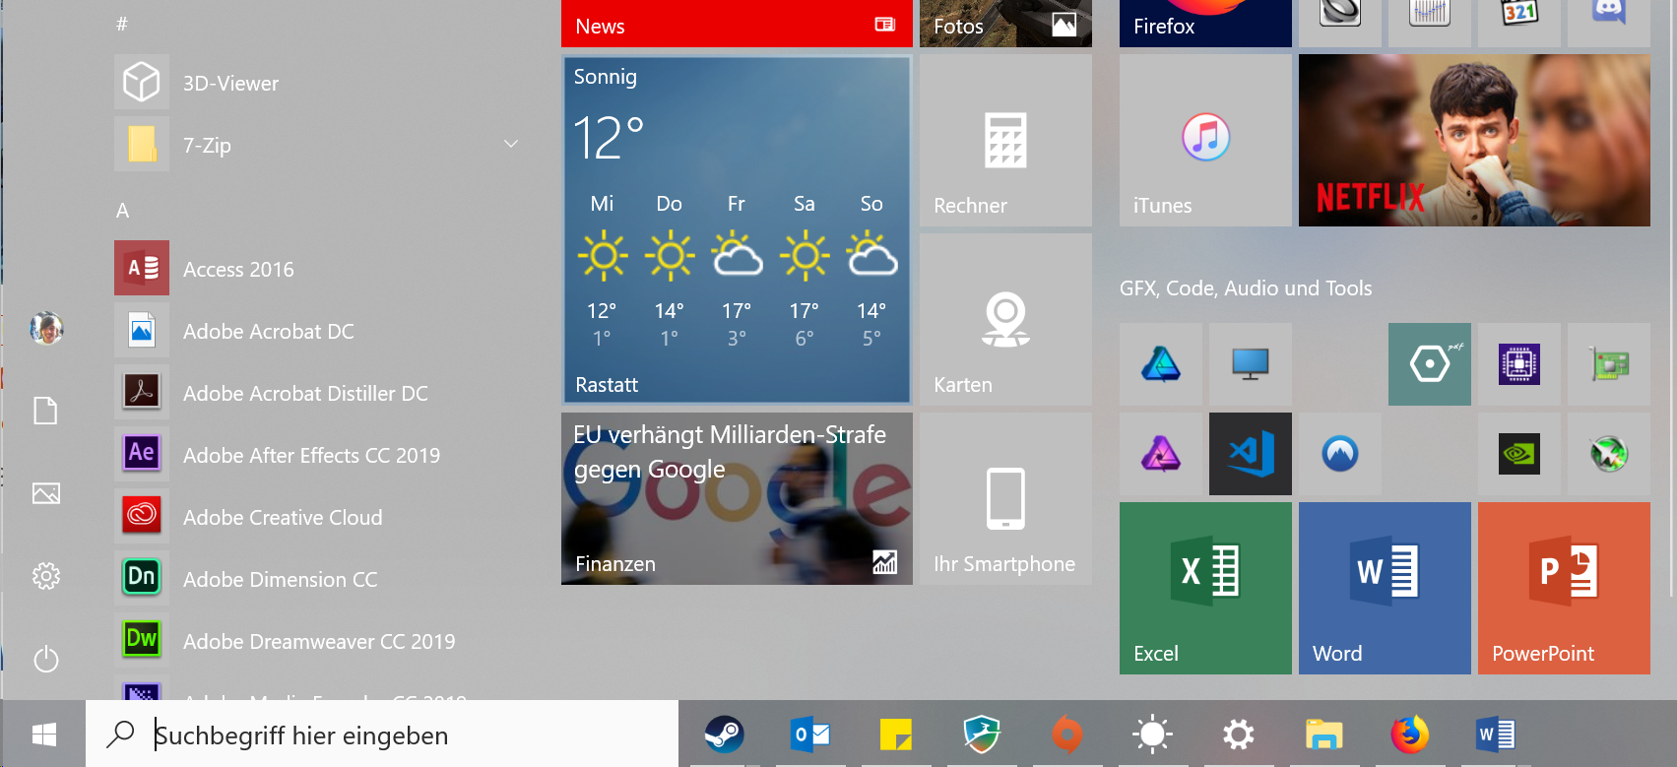Expand the 7-Zip folder chevron
The height and width of the screenshot is (767, 1677).
(511, 144)
